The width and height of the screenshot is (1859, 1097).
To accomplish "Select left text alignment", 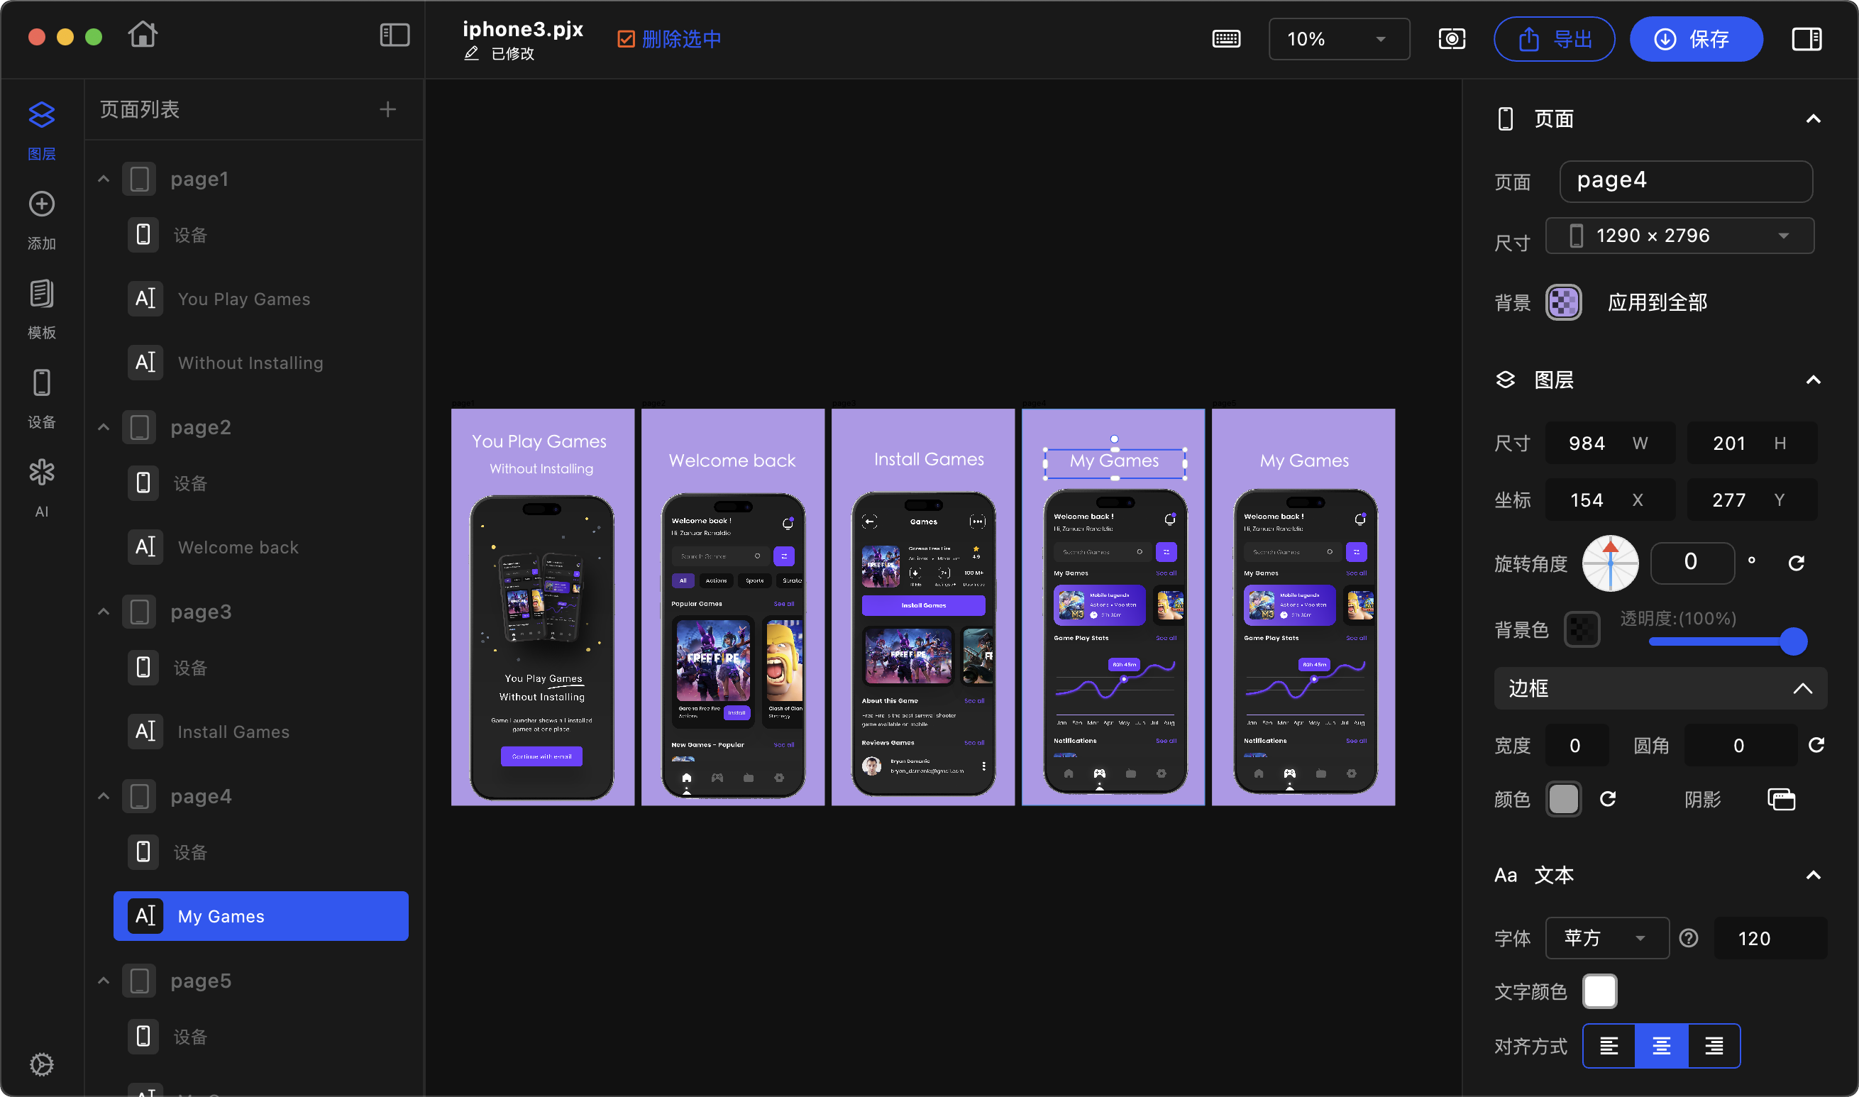I will (x=1609, y=1046).
